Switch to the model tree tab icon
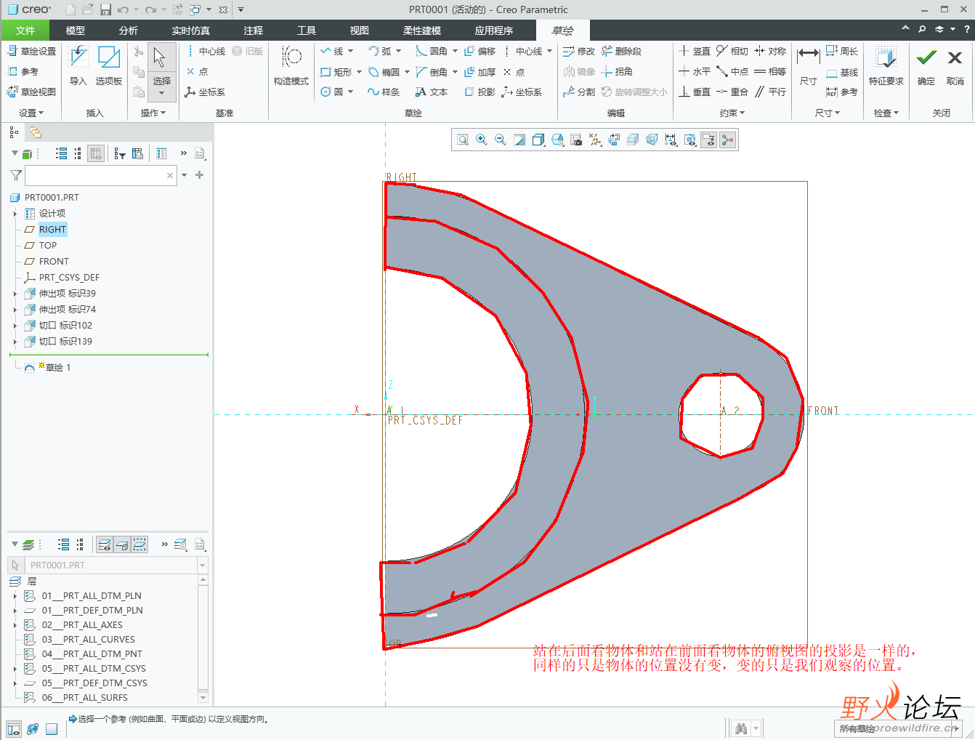This screenshot has width=975, height=740. pyautogui.click(x=14, y=132)
